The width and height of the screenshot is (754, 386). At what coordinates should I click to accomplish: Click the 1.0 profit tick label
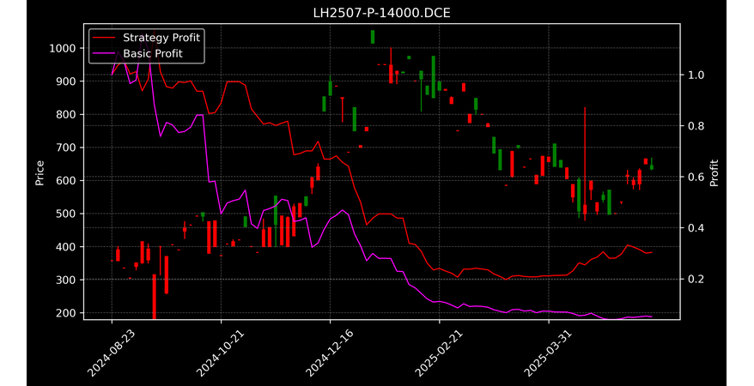(x=696, y=75)
